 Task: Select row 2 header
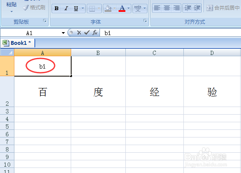[7, 91]
